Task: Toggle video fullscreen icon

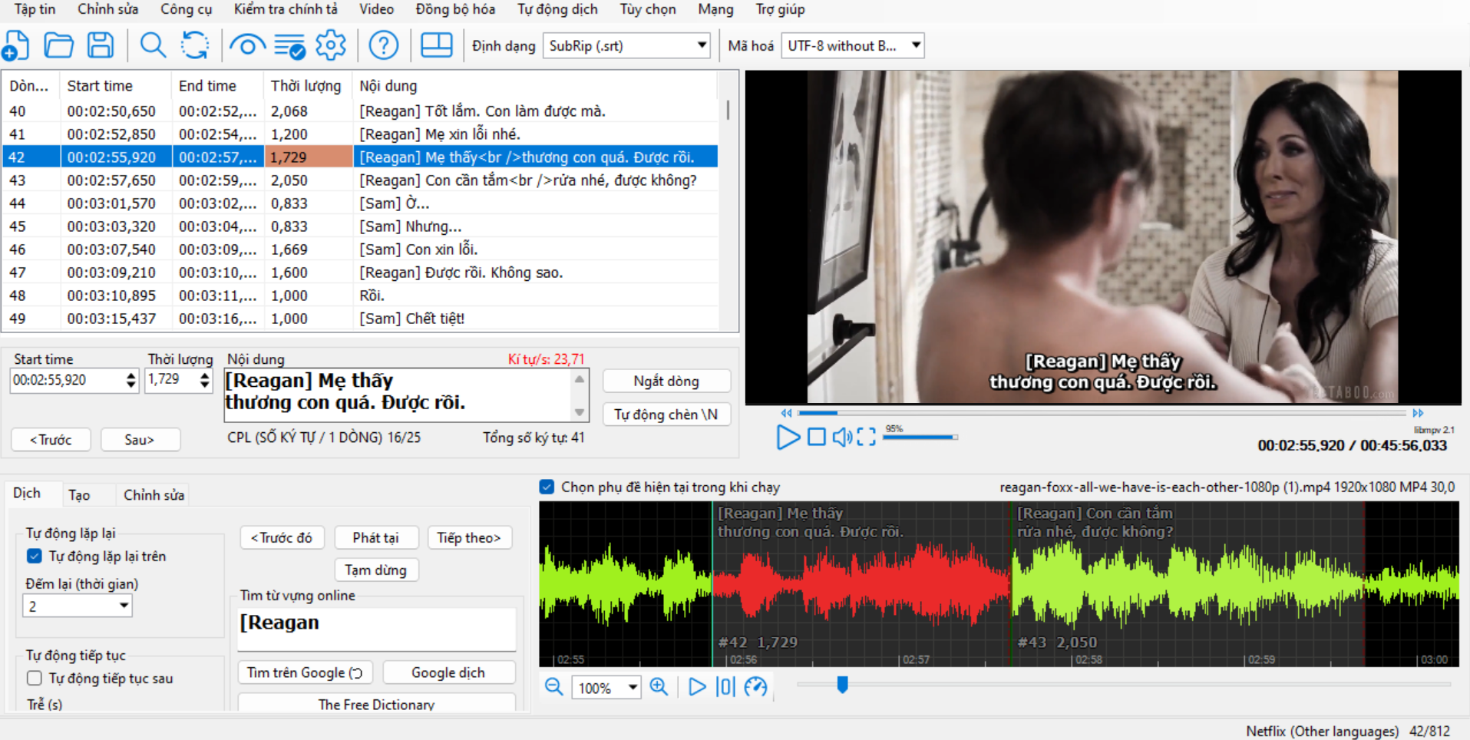Action: (x=866, y=437)
